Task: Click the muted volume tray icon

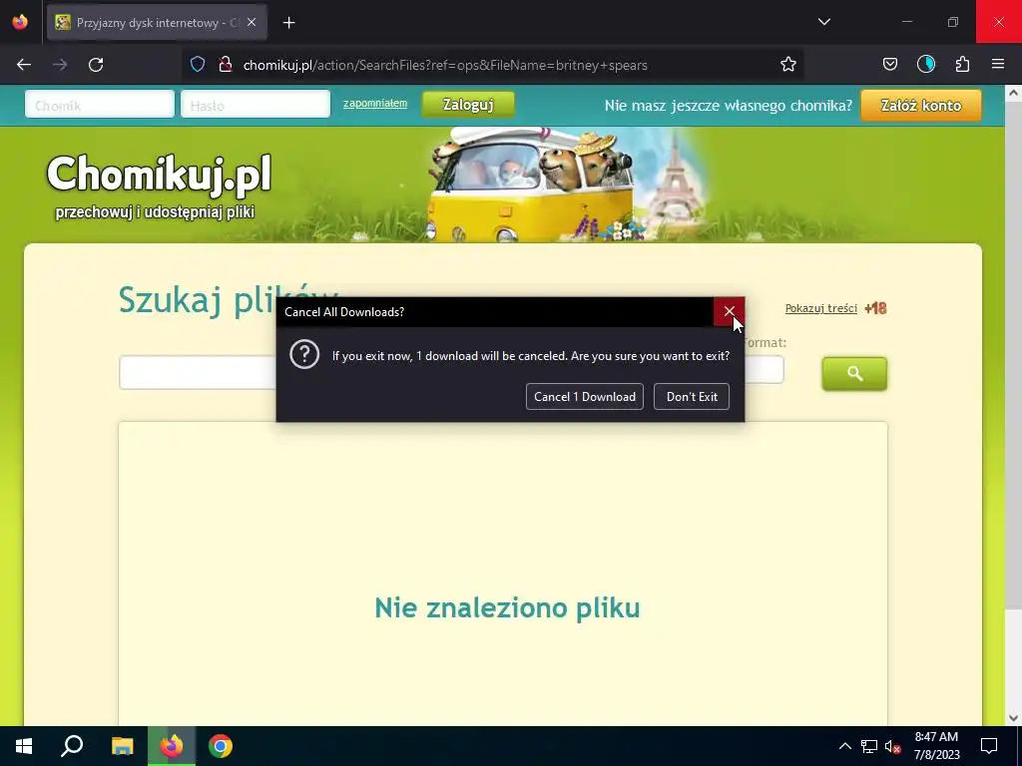Action: pos(892,746)
